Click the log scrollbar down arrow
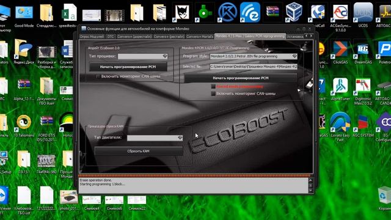Screen dimensions: 391x220 point(310,191)
